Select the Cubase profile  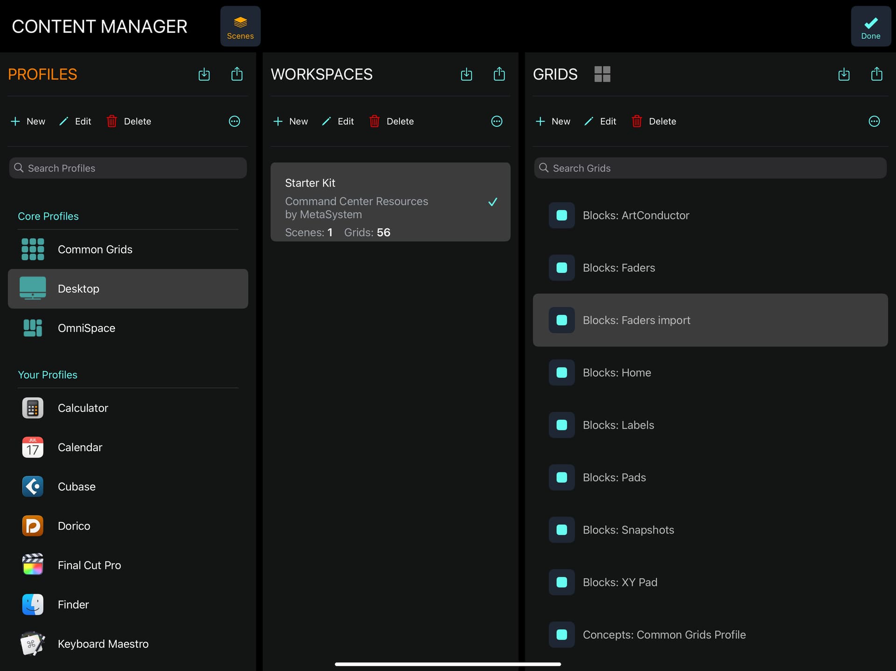77,487
